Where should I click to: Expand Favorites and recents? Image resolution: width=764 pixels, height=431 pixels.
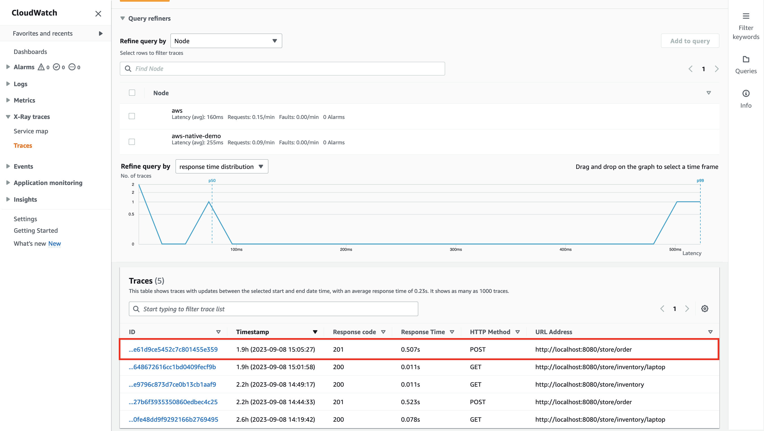[x=101, y=34]
